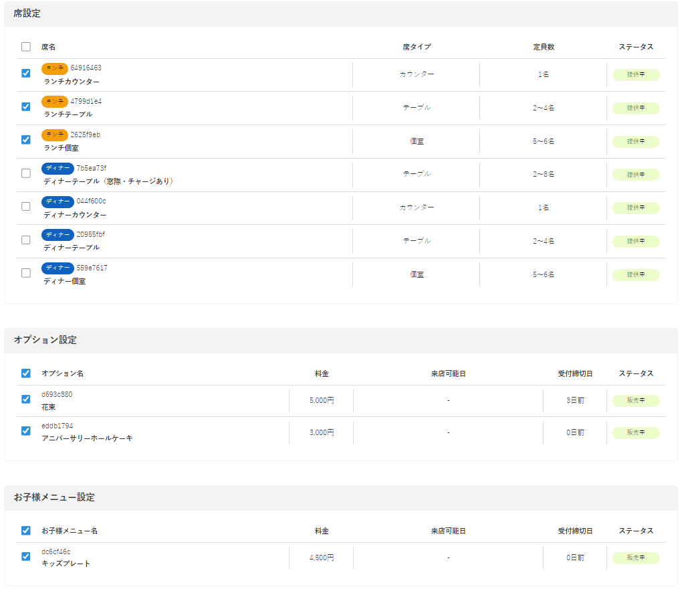Viewport: 692px width, 591px height.
Task: Select the window-side ディナーテーブル charge seat checkbox
Action: coord(26,173)
